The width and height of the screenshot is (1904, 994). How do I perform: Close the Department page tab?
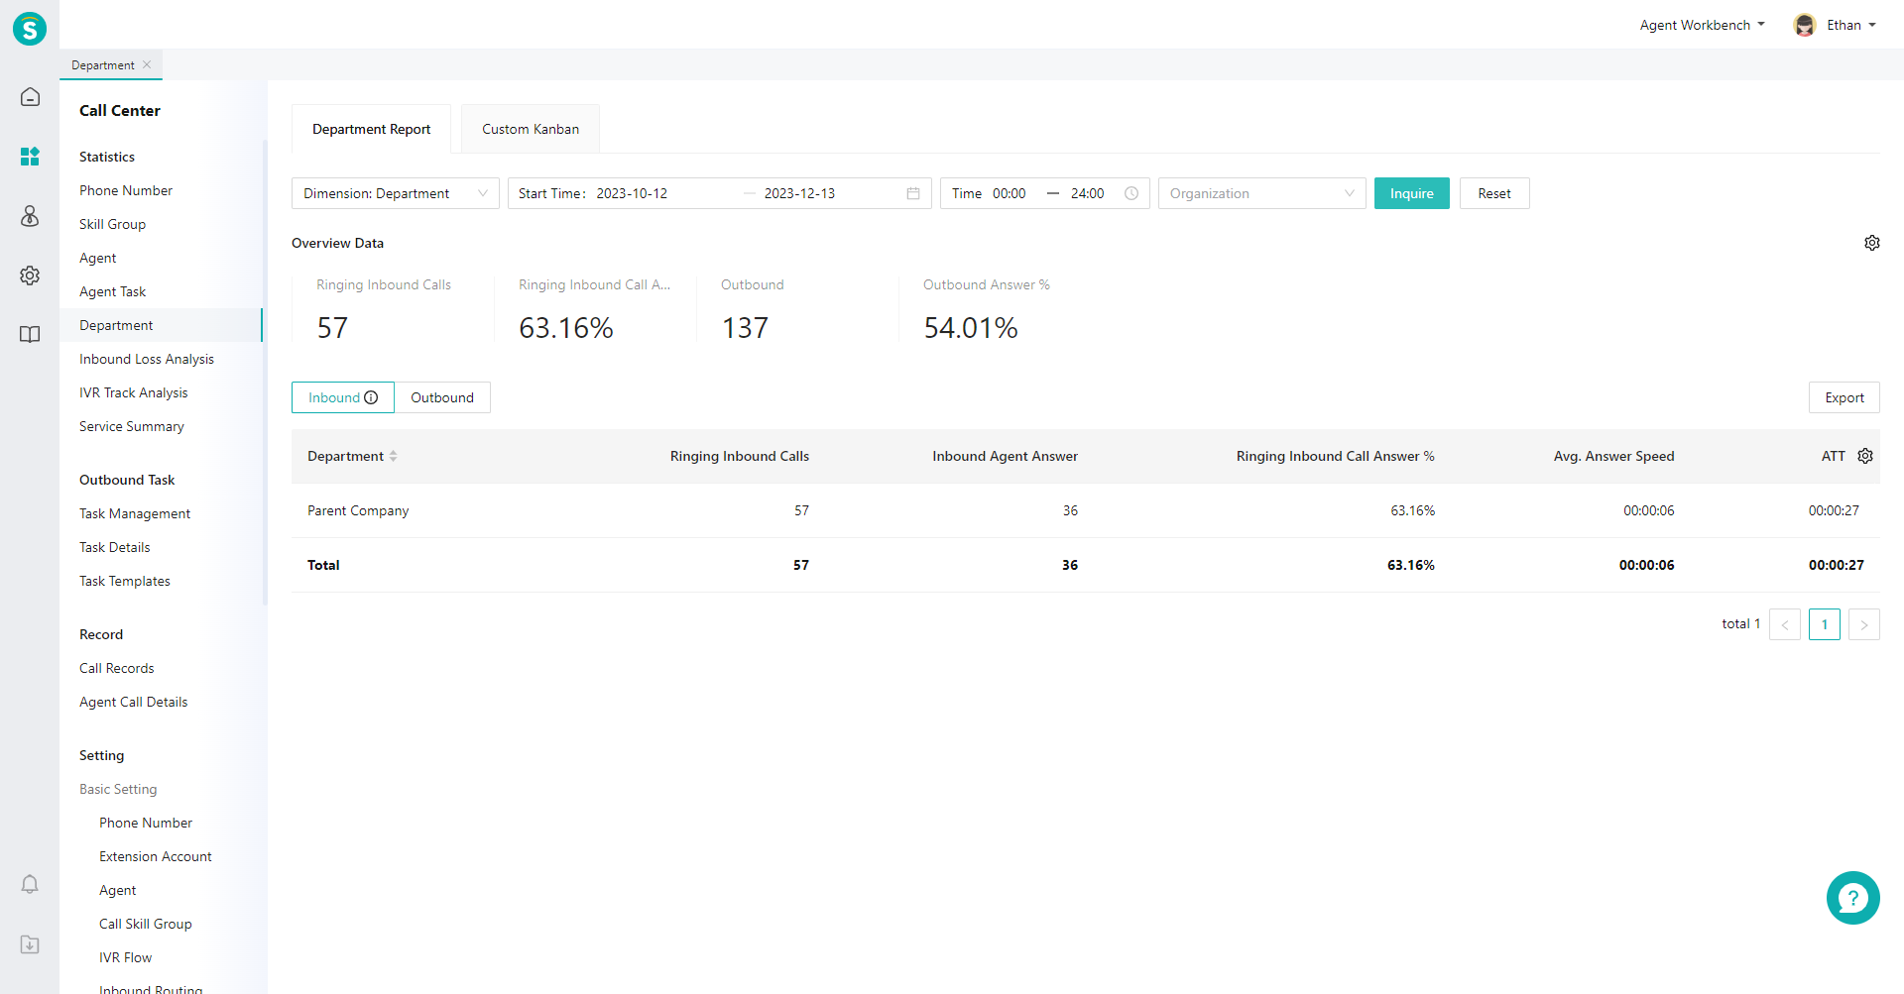coord(147,64)
